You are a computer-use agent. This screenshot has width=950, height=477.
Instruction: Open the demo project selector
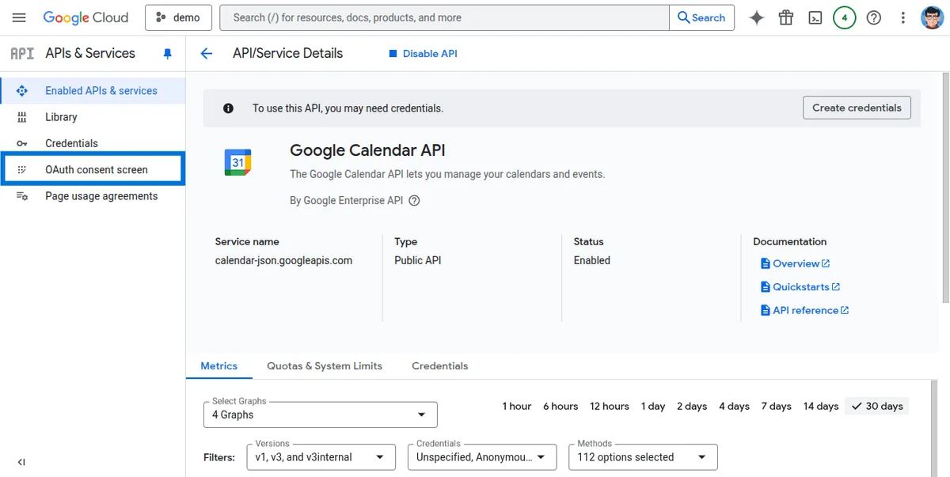(178, 17)
